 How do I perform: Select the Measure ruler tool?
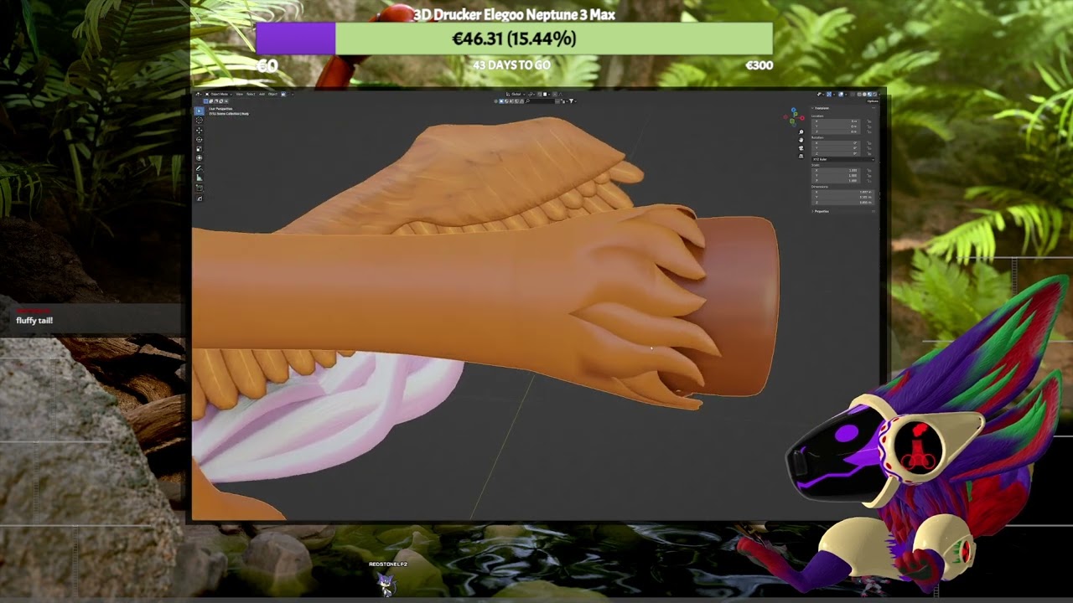coord(199,178)
